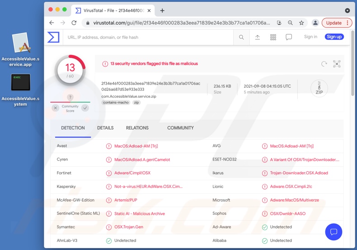Click the AVG MacOS:Adload-AM [Trj] result
The height and width of the screenshot is (250, 357).
(291, 146)
